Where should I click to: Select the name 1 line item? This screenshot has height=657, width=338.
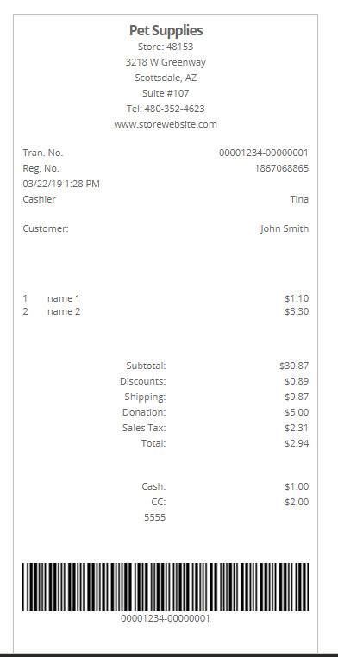click(63, 298)
